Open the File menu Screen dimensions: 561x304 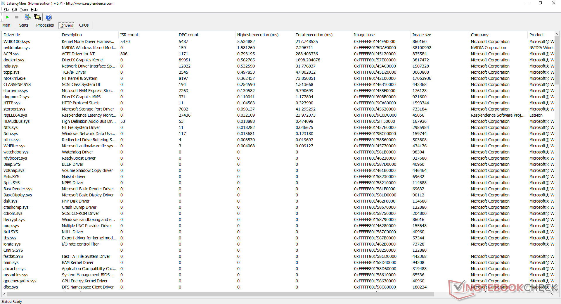click(6, 10)
